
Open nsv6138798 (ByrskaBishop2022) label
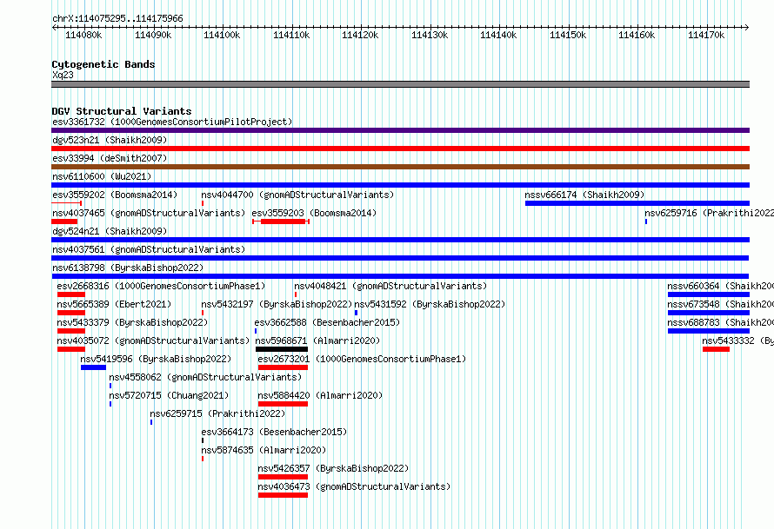click(128, 268)
